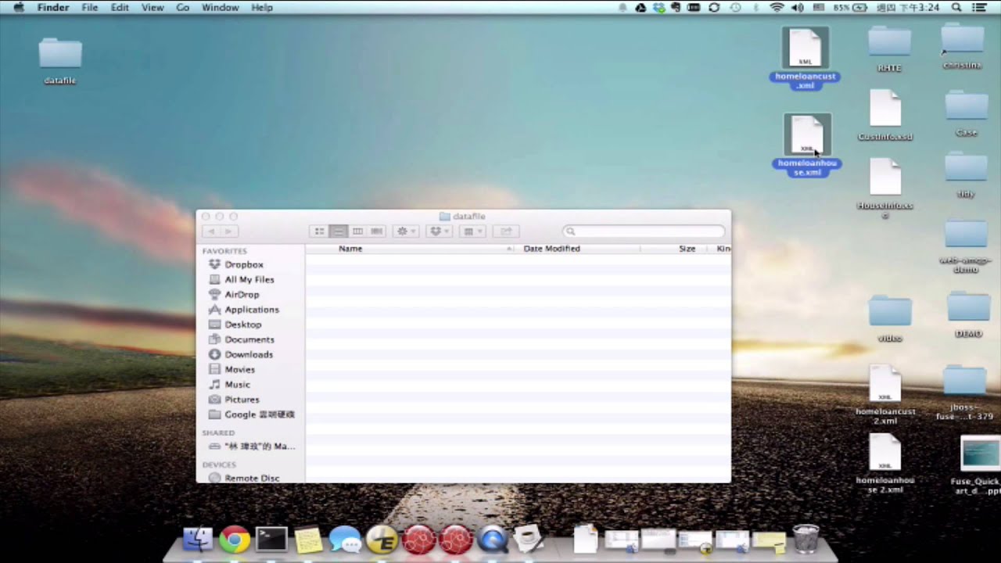Screen dimensions: 1001x563
Task: Open Stickies notes from the Dock
Action: (x=308, y=540)
